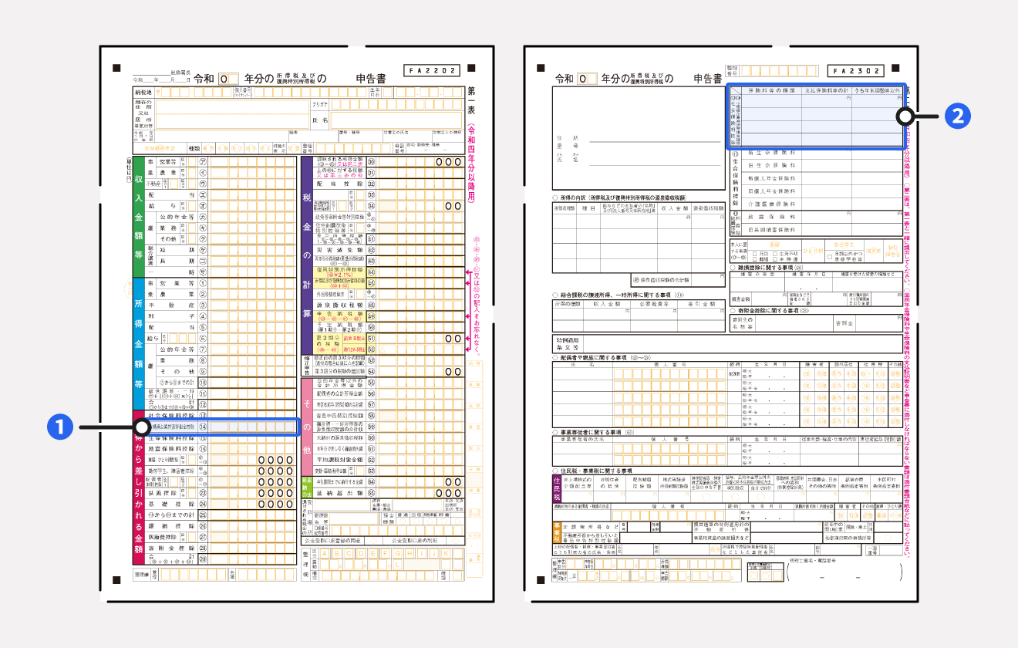Click the 新個人年金保険料 row
Screen dimensions: 1018x648
click(824, 177)
